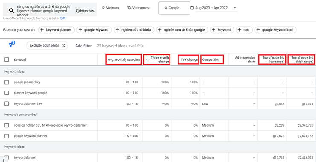Select the google keyword planner row checkbox

(x=6, y=136)
